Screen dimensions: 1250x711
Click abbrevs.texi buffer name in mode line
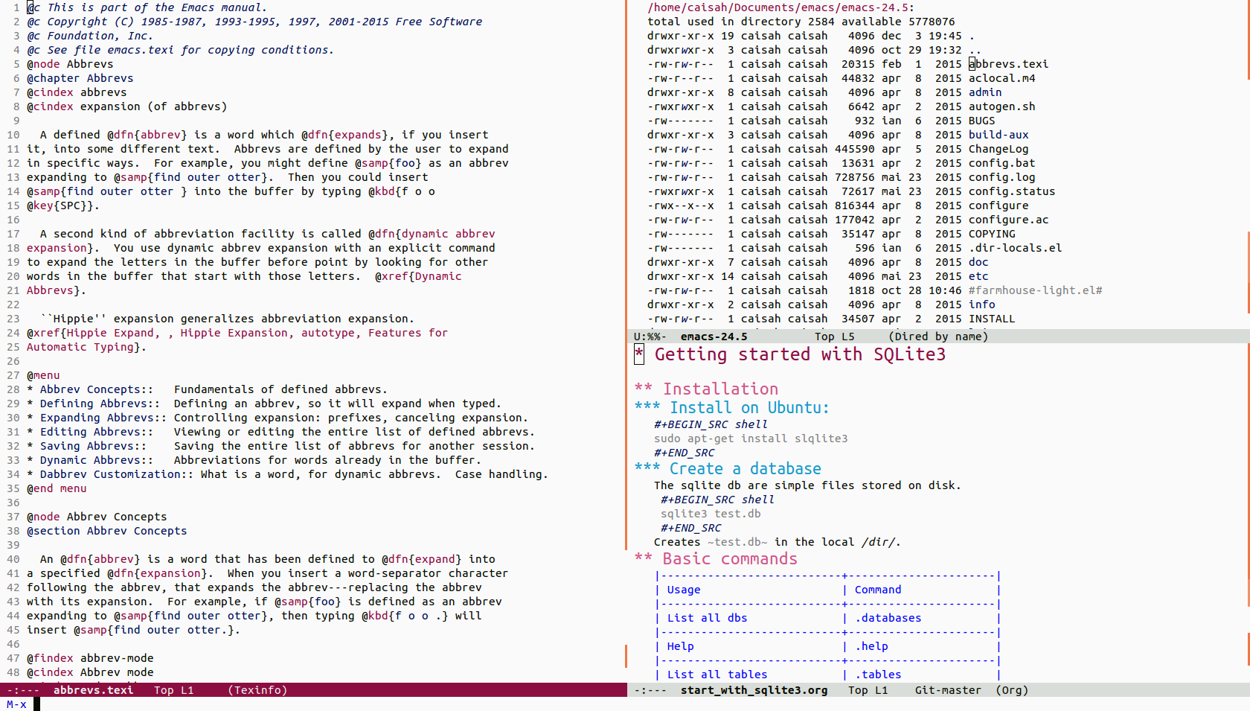93,690
